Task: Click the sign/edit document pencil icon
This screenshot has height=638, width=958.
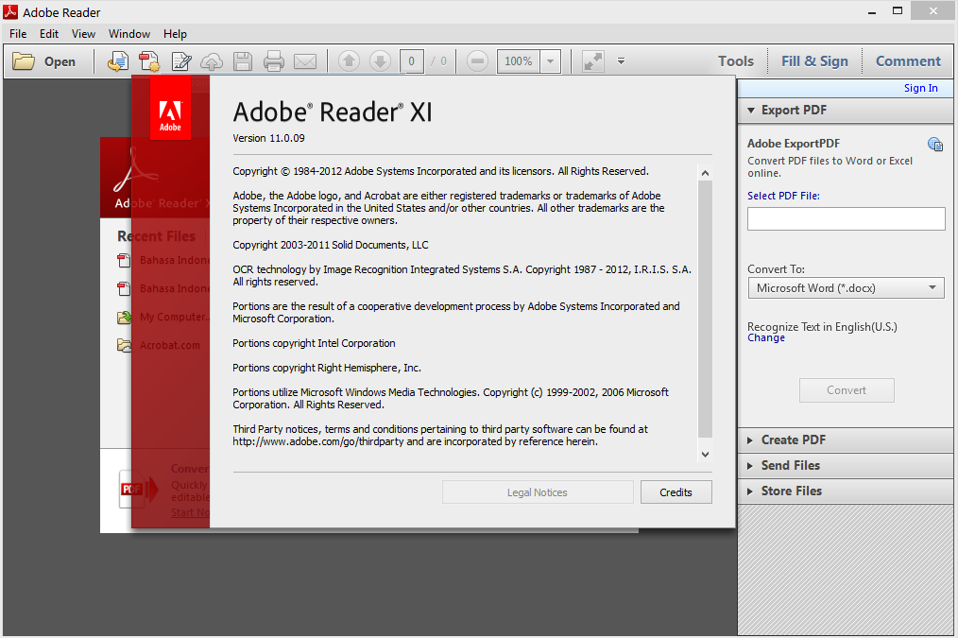Action: [181, 61]
